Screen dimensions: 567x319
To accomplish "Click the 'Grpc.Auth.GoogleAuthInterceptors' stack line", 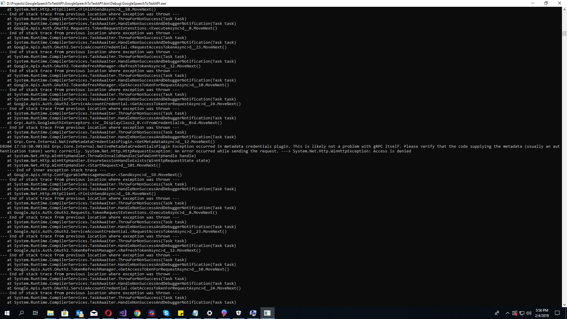I will 115,123.
